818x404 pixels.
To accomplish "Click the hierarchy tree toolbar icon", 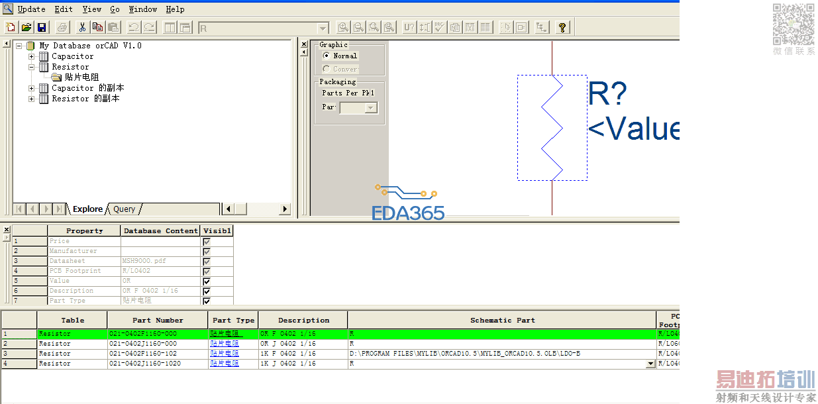I will pyautogui.click(x=541, y=27).
